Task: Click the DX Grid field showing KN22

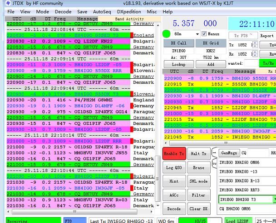Action: [x=211, y=51]
